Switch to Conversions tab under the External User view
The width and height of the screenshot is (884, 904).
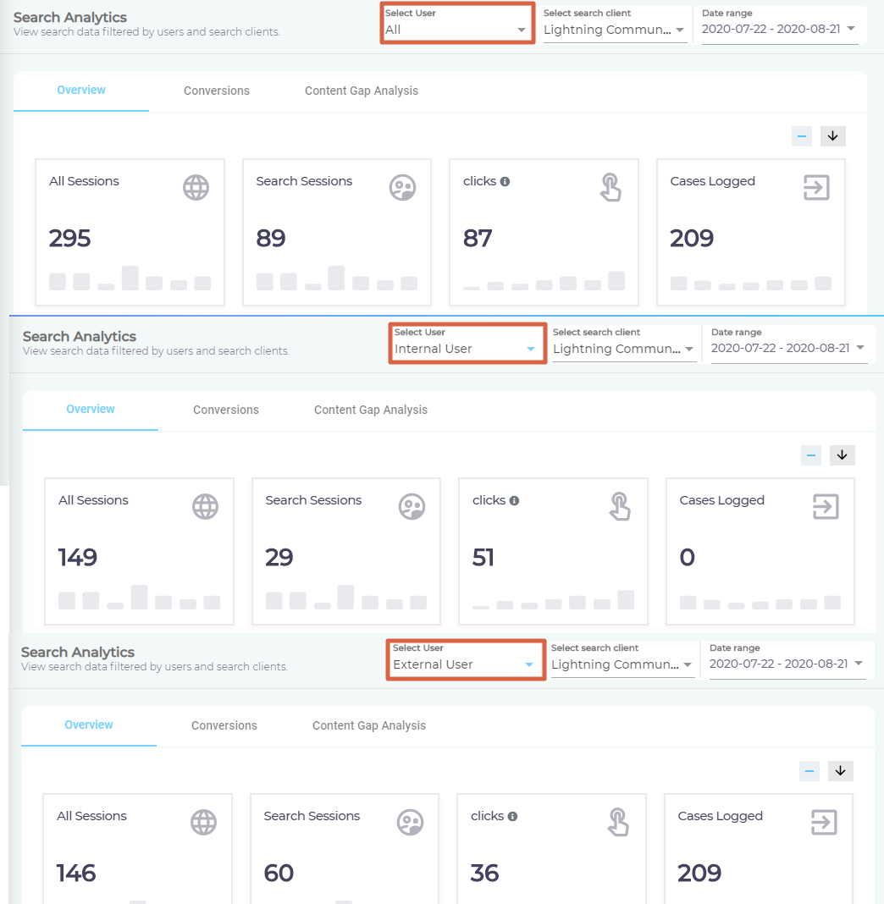tap(224, 725)
